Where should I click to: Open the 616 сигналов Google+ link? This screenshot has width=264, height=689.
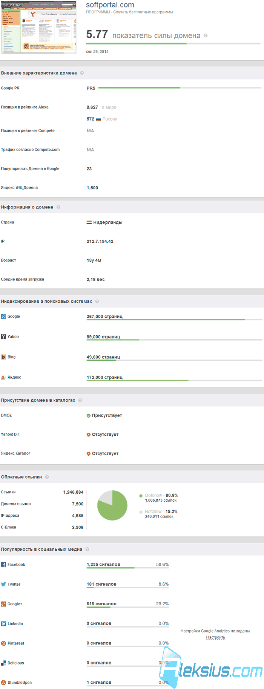coord(101,604)
